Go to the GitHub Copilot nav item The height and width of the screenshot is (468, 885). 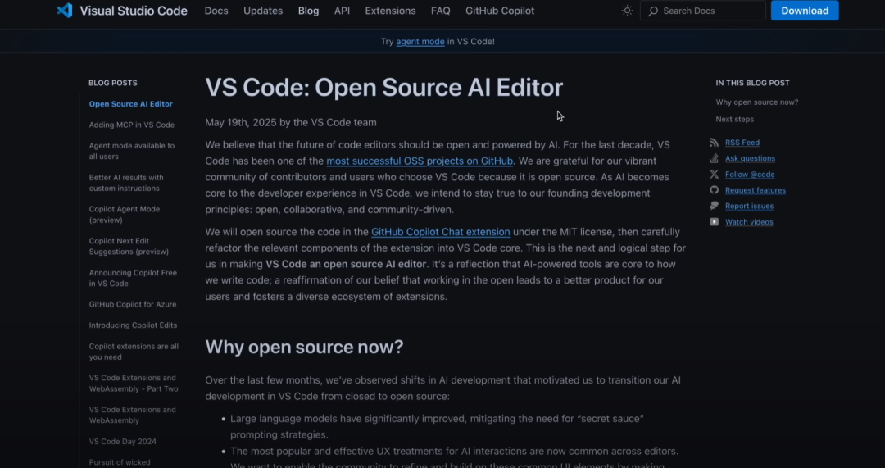500,11
